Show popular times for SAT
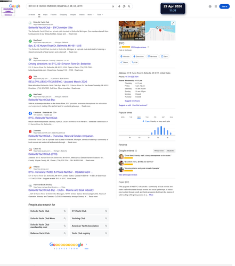Screen dimensions: 235x266 coord(163,117)
